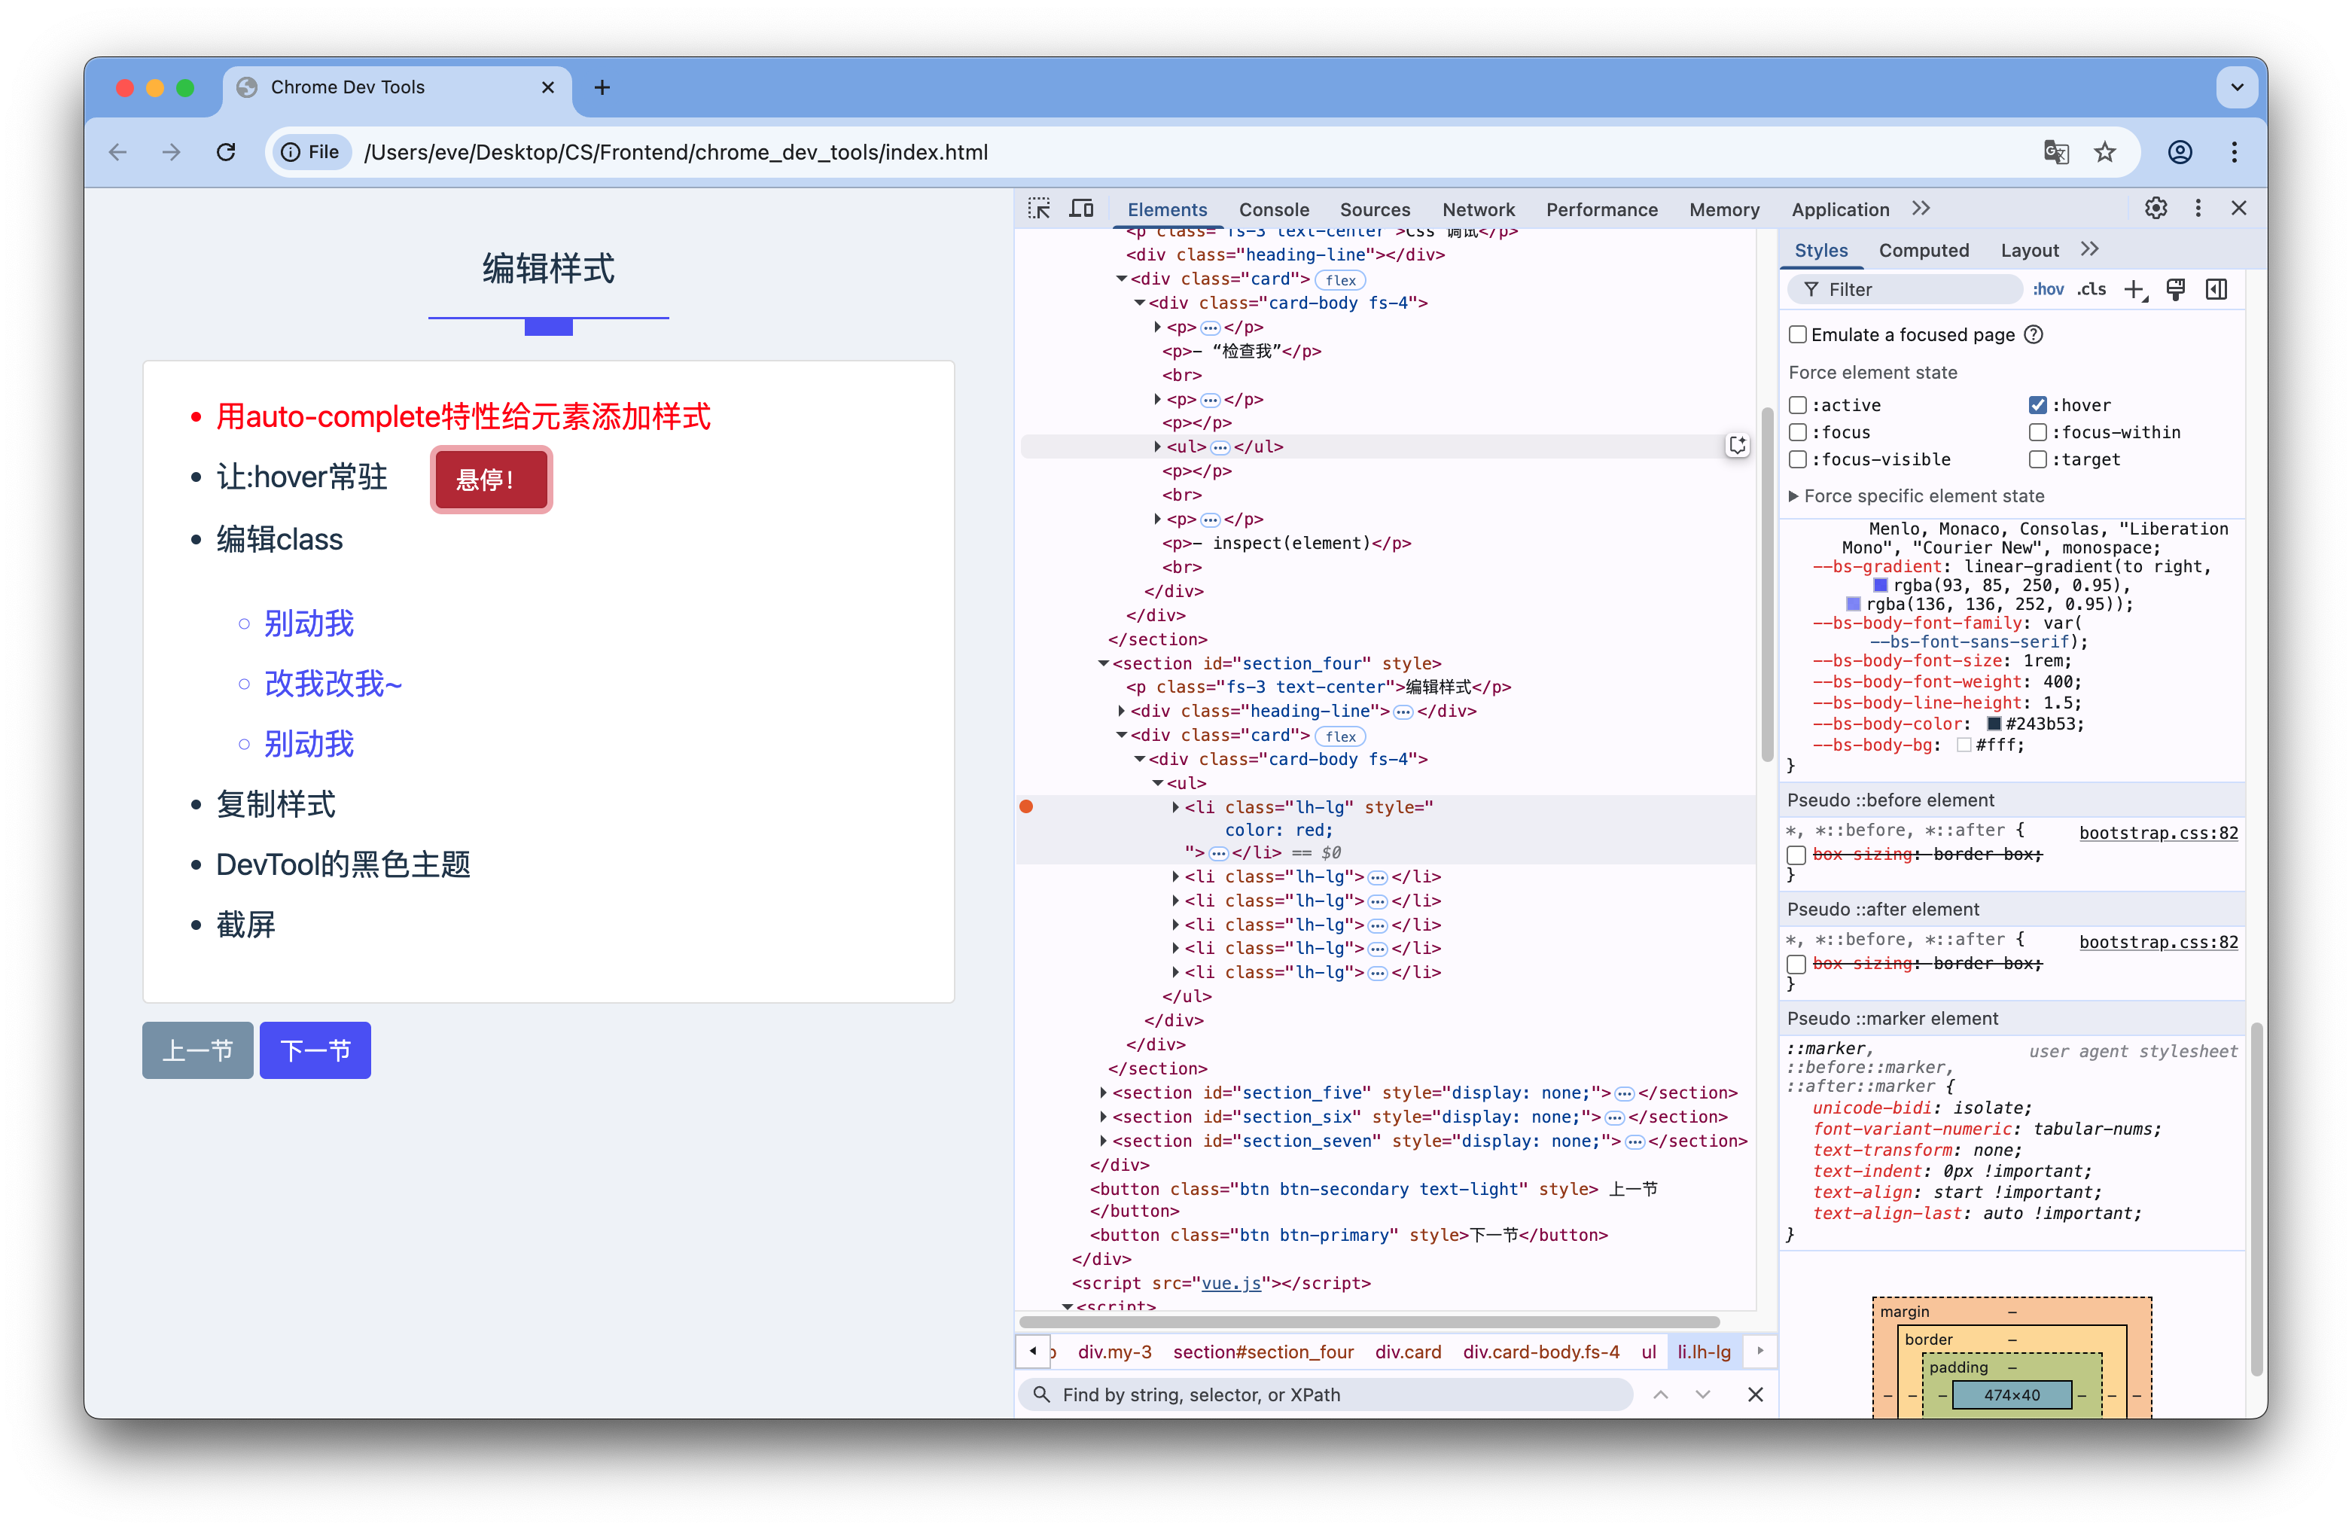The image size is (2352, 1530).
Task: Click the new style rule plus icon
Action: point(2134,290)
